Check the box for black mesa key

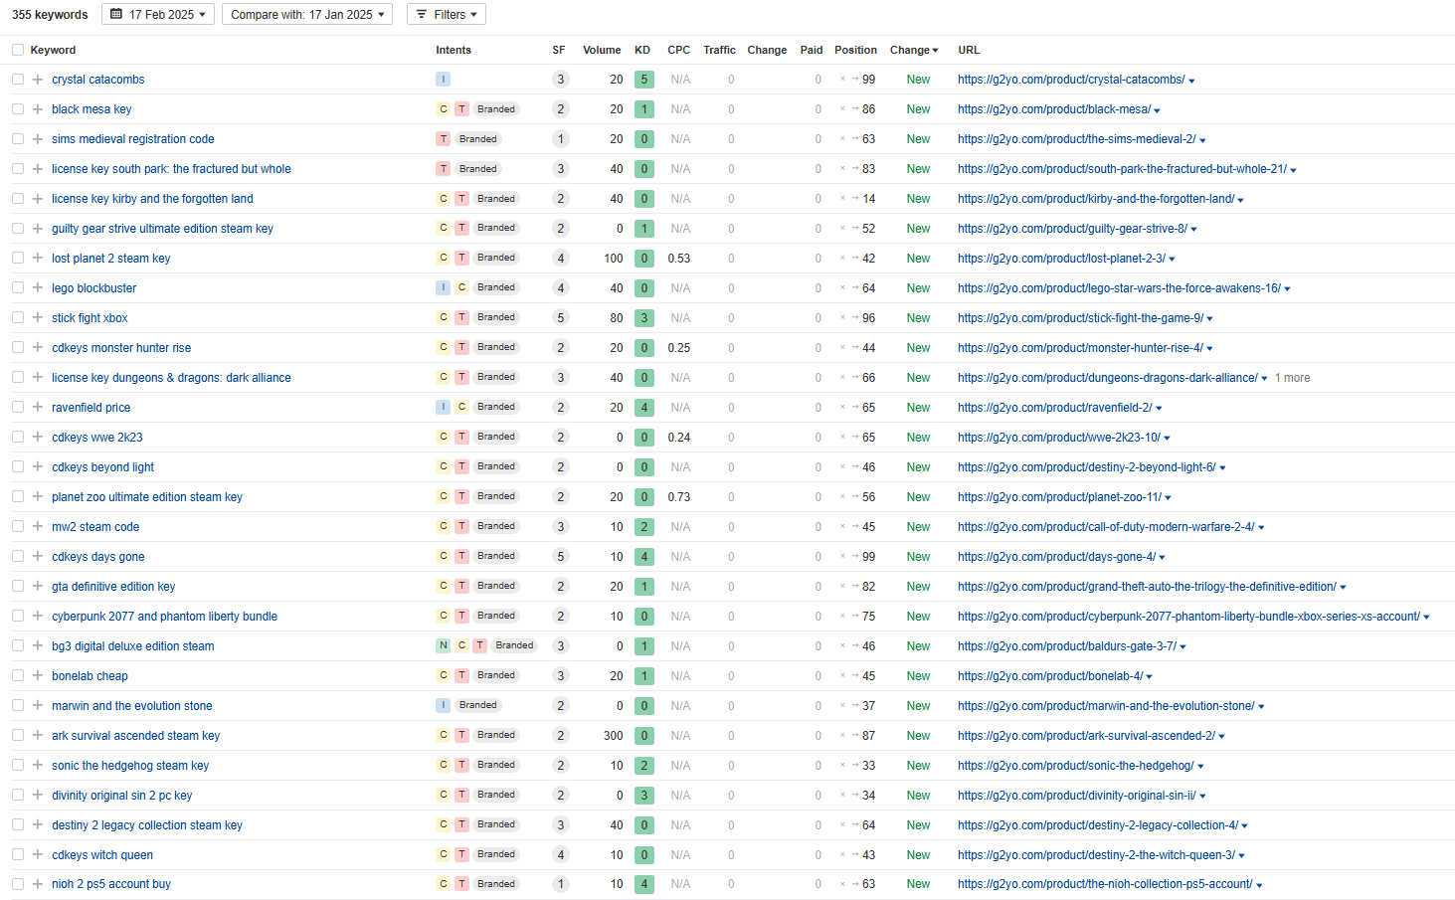18,109
